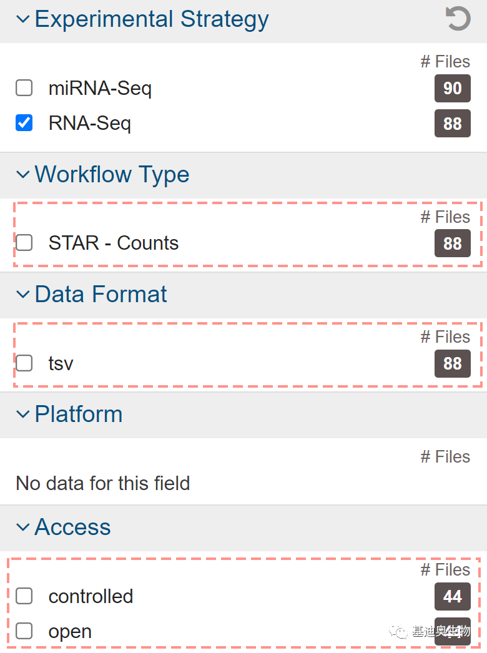Click the Experimental Strategy heading

point(152,19)
